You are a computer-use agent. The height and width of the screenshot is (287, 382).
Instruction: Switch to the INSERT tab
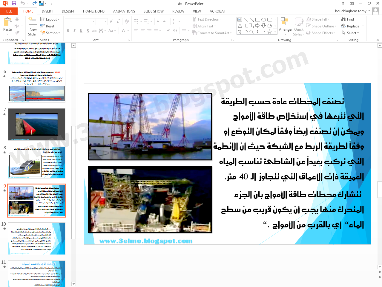coord(47,11)
